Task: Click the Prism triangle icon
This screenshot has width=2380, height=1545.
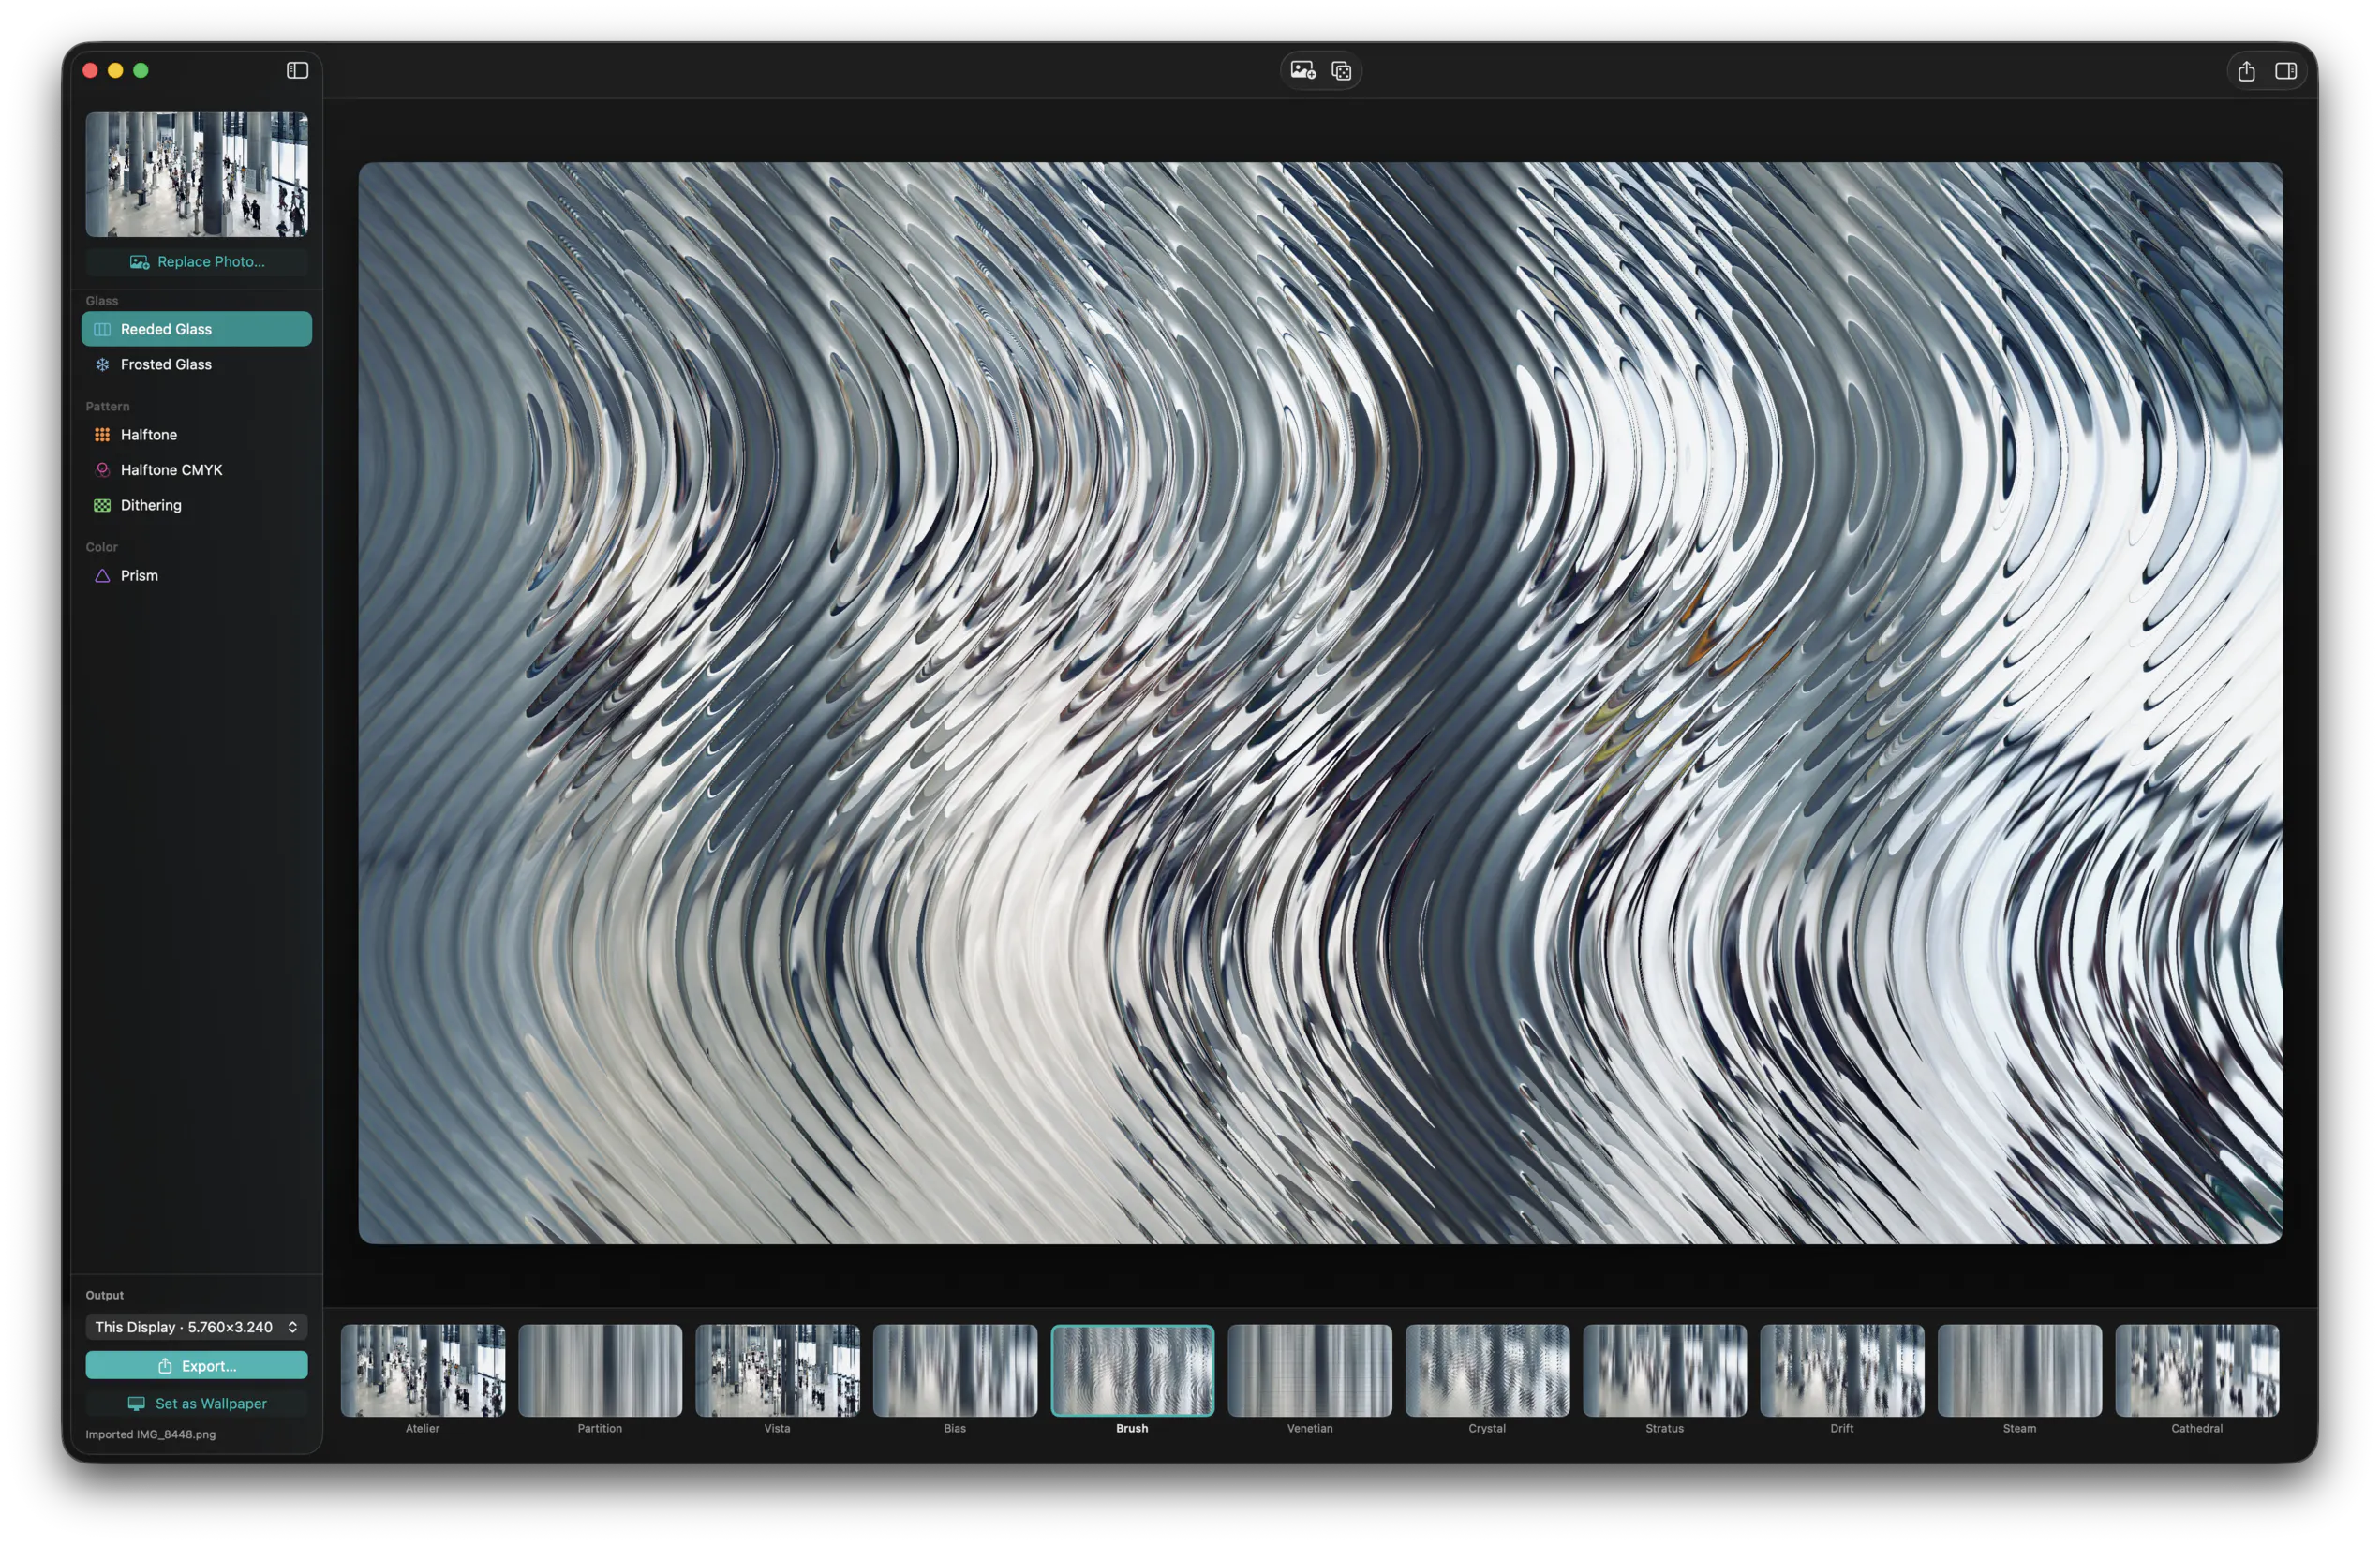Action: (102, 575)
